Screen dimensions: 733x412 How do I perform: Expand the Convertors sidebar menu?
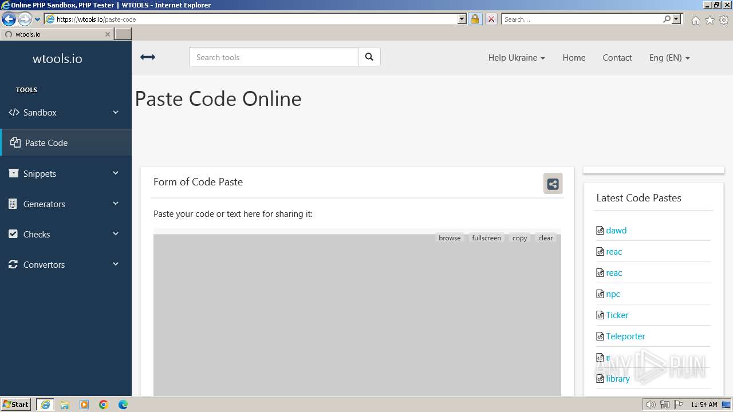[66, 264]
